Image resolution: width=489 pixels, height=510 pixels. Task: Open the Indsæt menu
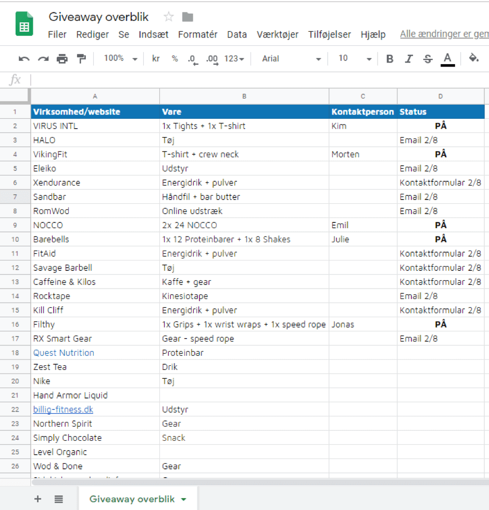coord(154,34)
